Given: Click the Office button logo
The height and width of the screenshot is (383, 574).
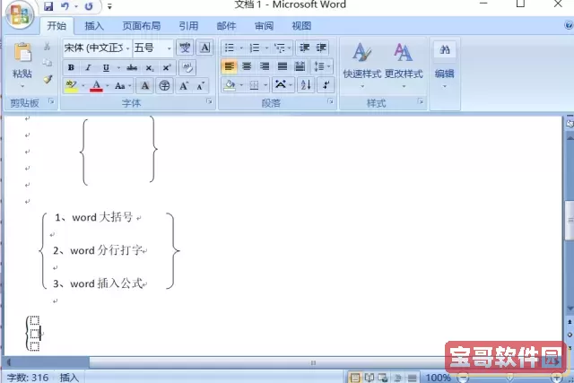Looking at the screenshot, I should pos(19,15).
